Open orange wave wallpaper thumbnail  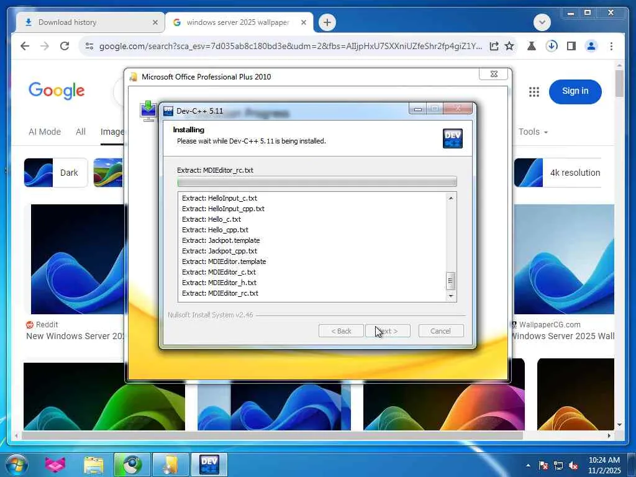(x=576, y=394)
